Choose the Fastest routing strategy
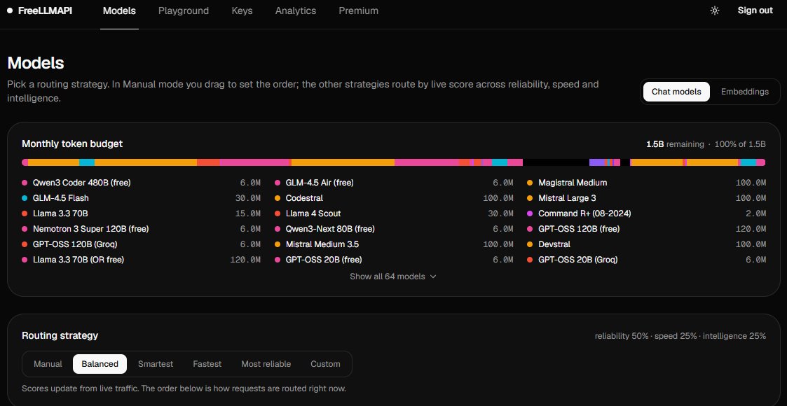 coord(207,364)
